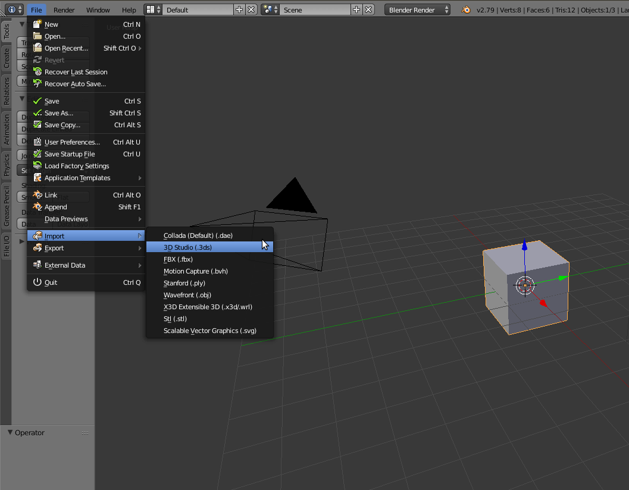Choose FBX (.fbx) import
Image resolution: width=629 pixels, height=490 pixels.
point(210,259)
